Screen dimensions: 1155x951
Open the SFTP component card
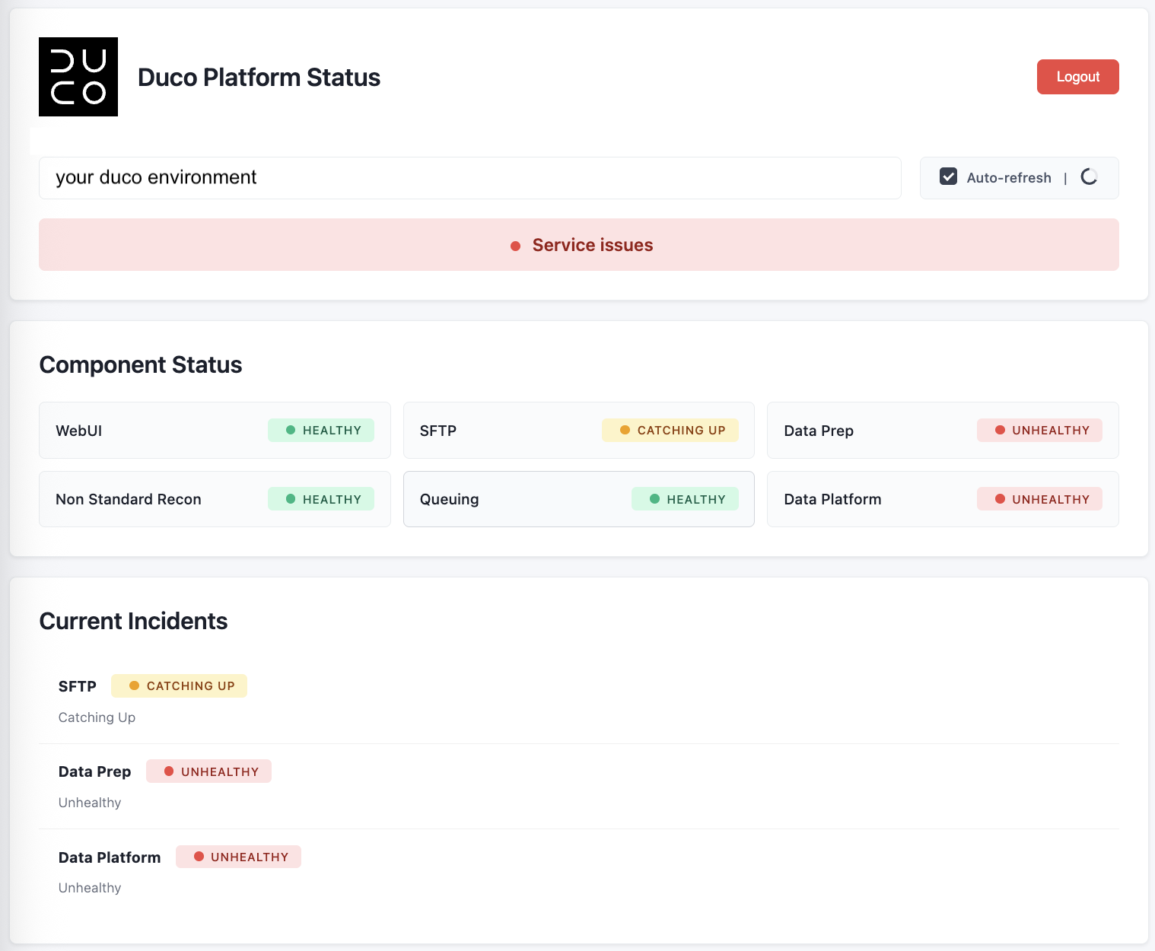578,431
